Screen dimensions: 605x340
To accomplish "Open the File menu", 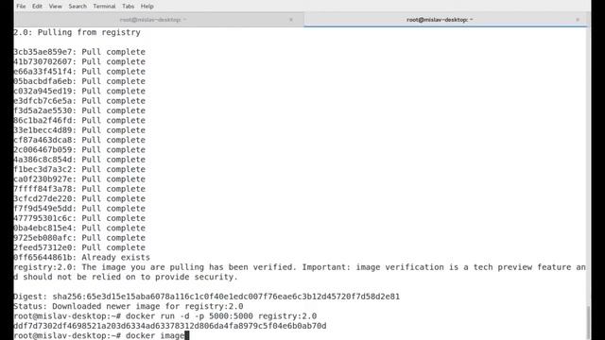I will click(21, 7).
